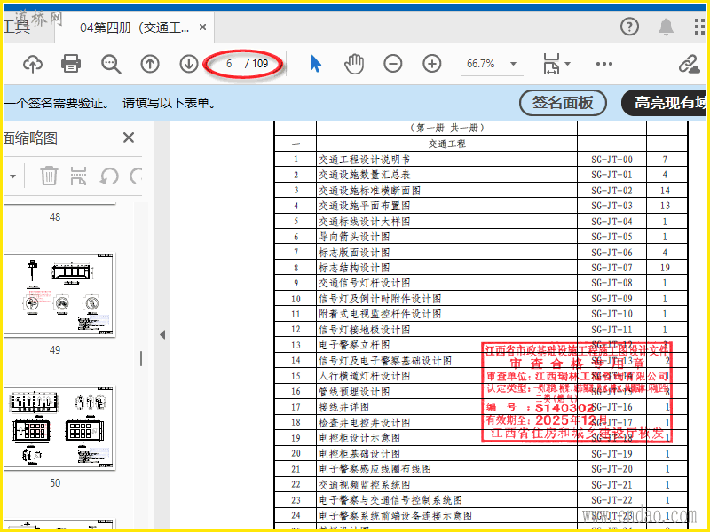Click row 电子警察立杆图
Viewport: 710px width, 532px height.
coord(480,345)
